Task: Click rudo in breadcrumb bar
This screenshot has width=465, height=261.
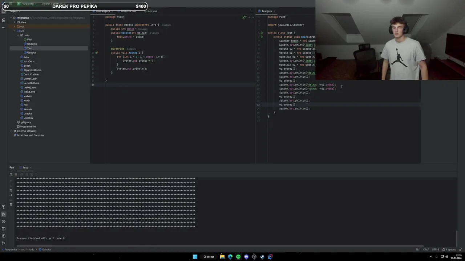Action: 32,249
